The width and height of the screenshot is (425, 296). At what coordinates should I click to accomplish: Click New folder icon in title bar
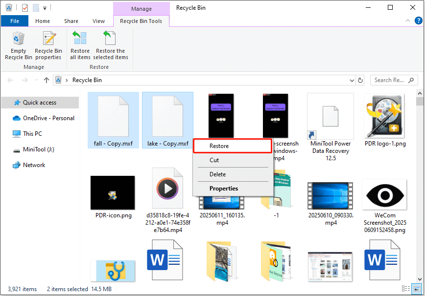click(36, 8)
